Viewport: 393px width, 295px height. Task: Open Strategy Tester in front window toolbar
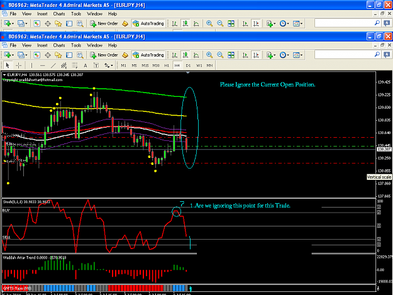coord(80,55)
